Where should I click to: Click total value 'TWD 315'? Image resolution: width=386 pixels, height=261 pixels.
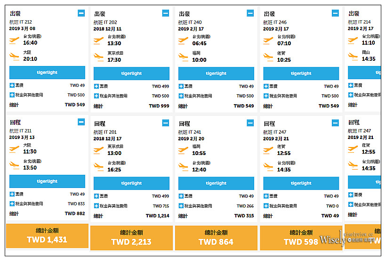[244, 216]
